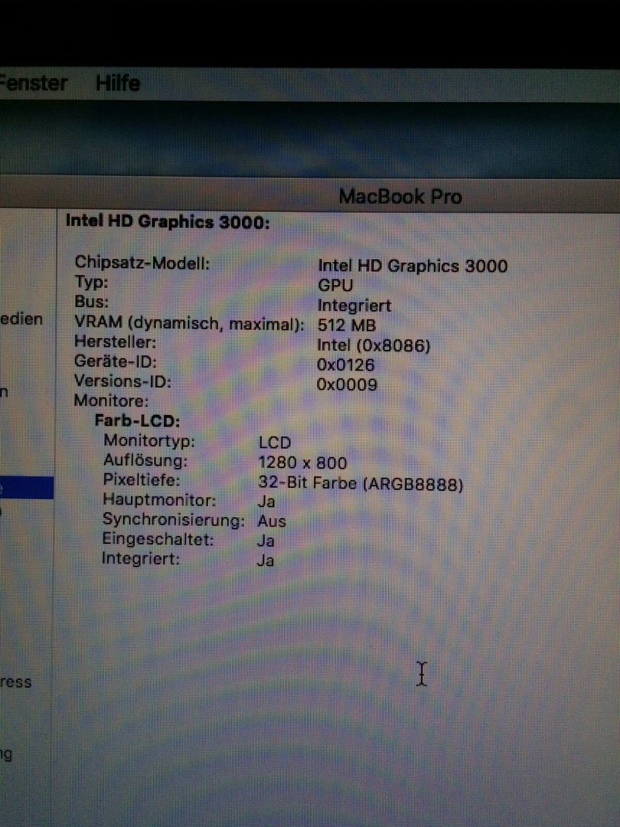Select the Chipsatz-Modell value Intel HD Graphics 3000
The width and height of the screenshot is (620, 827).
pos(413,265)
